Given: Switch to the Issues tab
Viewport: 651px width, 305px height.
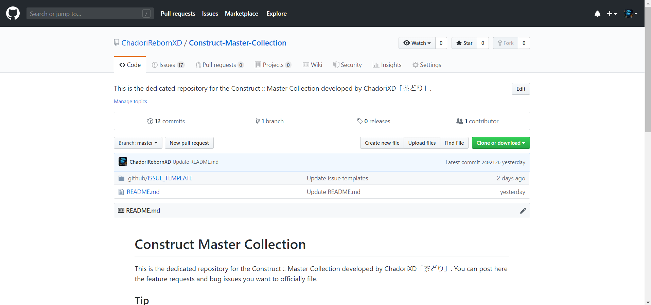Looking at the screenshot, I should 168,65.
